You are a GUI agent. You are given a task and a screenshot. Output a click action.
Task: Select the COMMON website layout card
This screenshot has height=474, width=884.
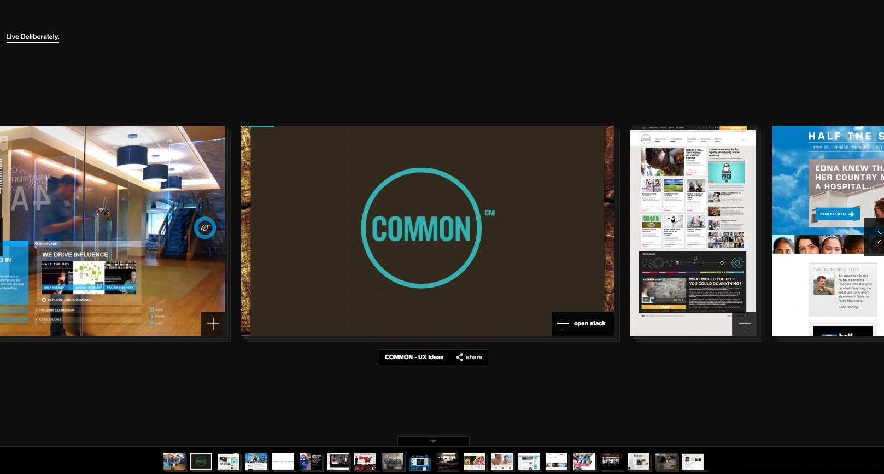[693, 231]
